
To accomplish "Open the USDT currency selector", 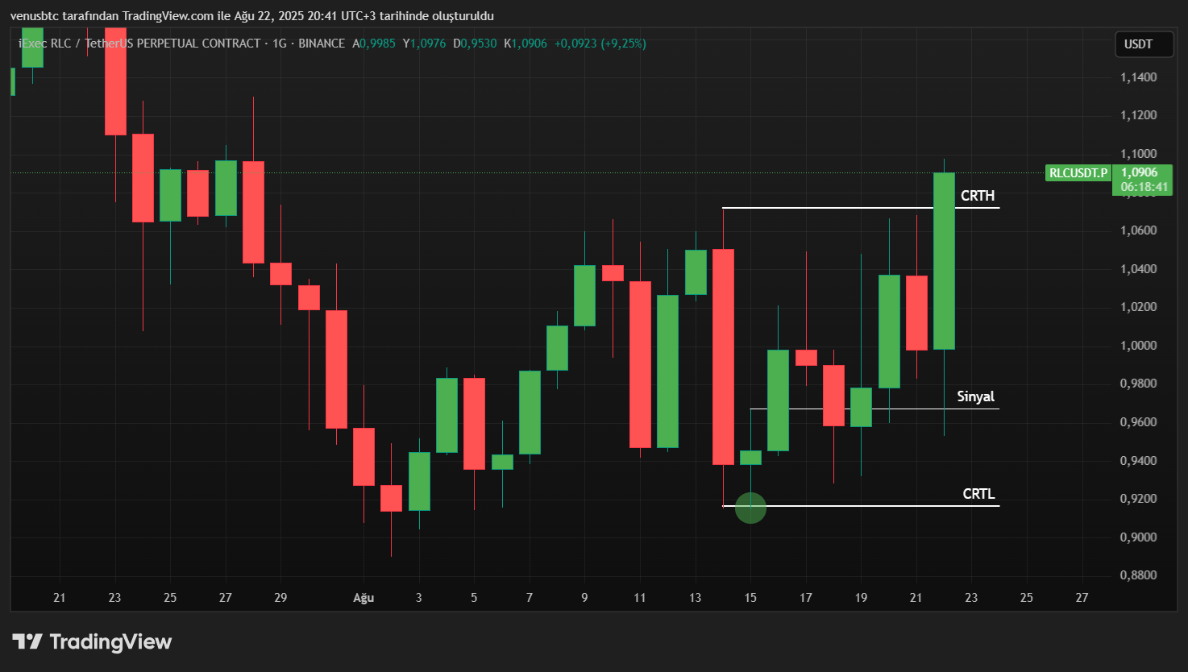I will point(1138,44).
